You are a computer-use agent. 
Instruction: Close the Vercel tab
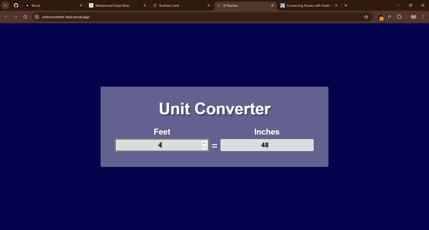(x=81, y=5)
